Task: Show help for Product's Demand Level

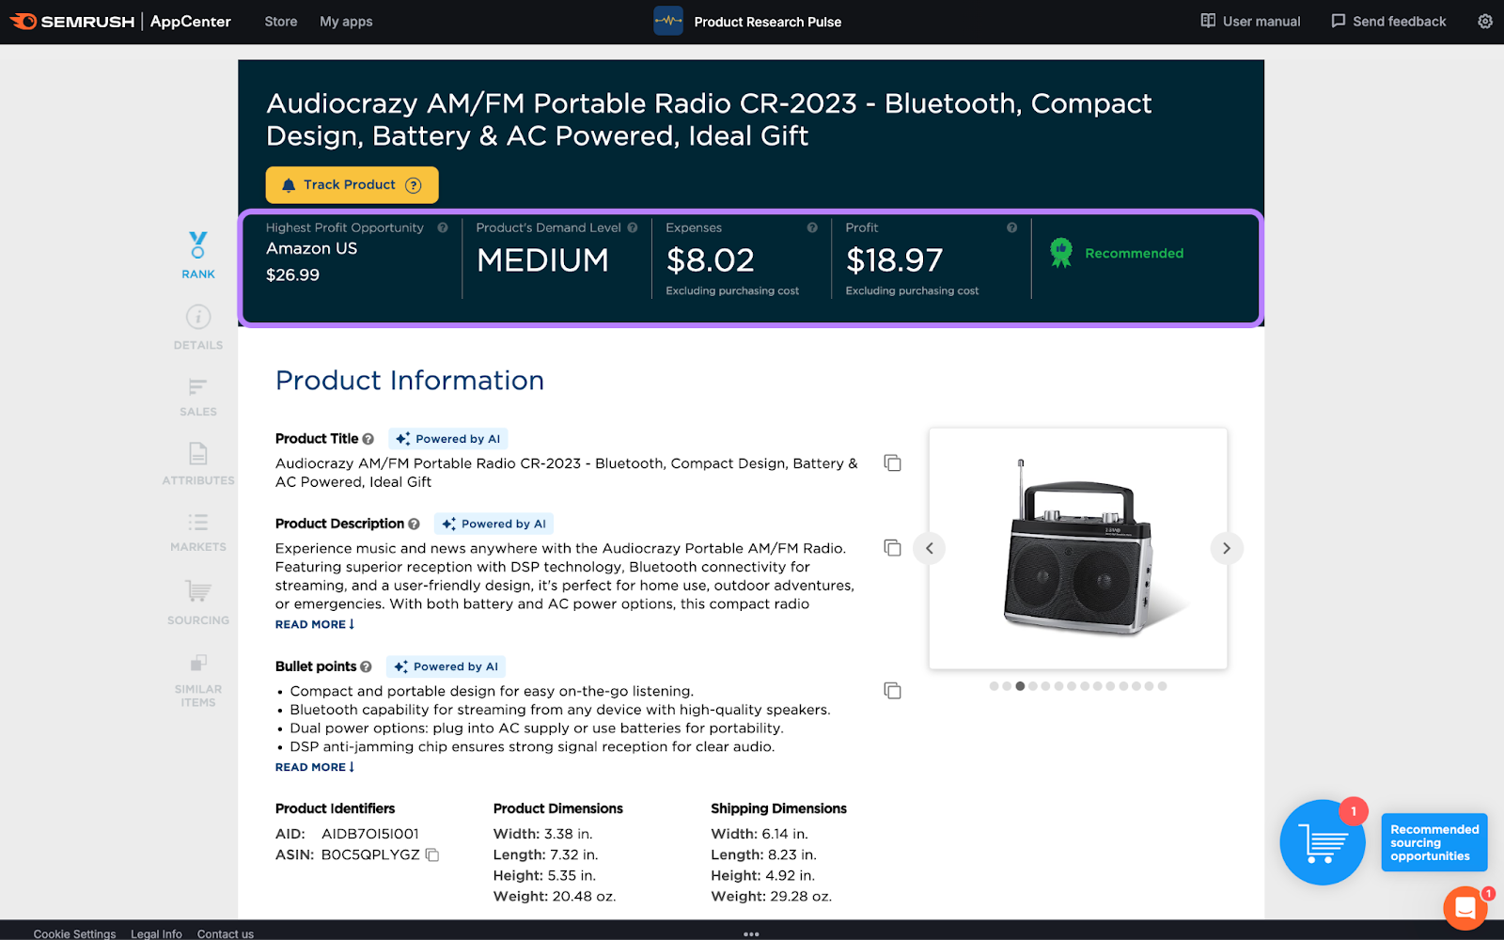Action: (633, 227)
